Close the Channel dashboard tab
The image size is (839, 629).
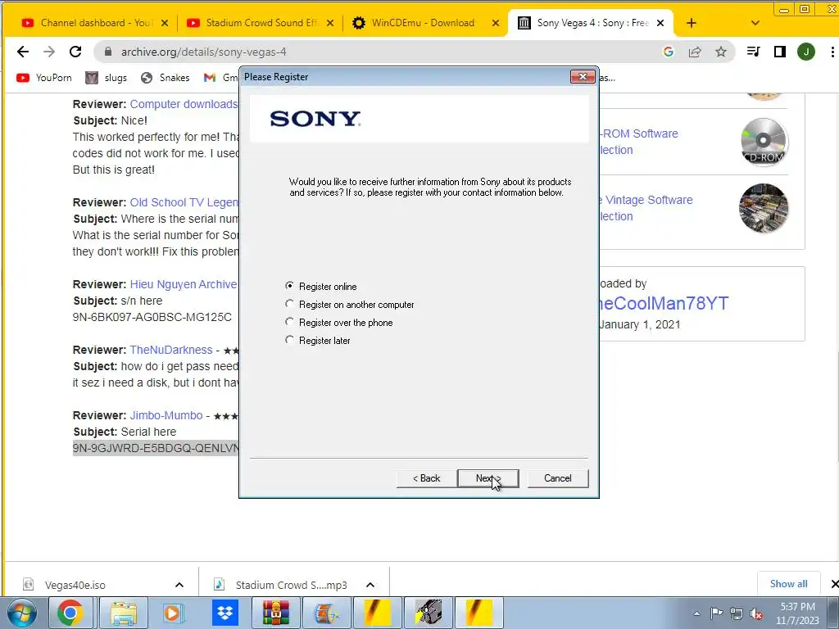click(165, 23)
